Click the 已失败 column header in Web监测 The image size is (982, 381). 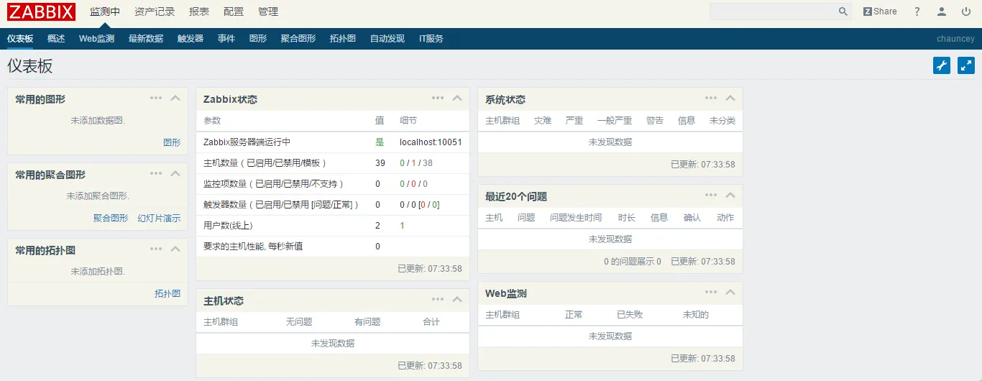tap(630, 315)
